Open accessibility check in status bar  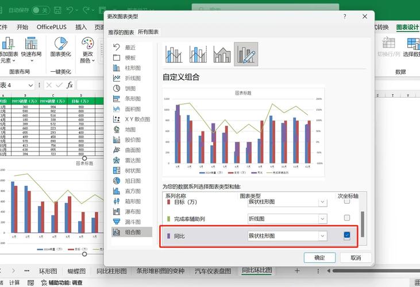pyautogui.click(x=61, y=283)
